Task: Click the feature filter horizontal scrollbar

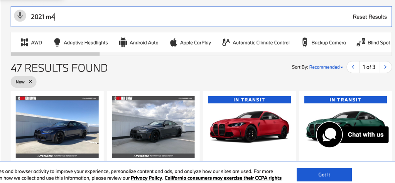Action: 55,54
